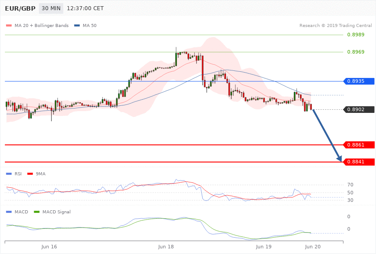This screenshot has height=255, width=376.
Task: Click the MA 20 + Bollinger Bands legend swatch
Action: tap(9, 25)
